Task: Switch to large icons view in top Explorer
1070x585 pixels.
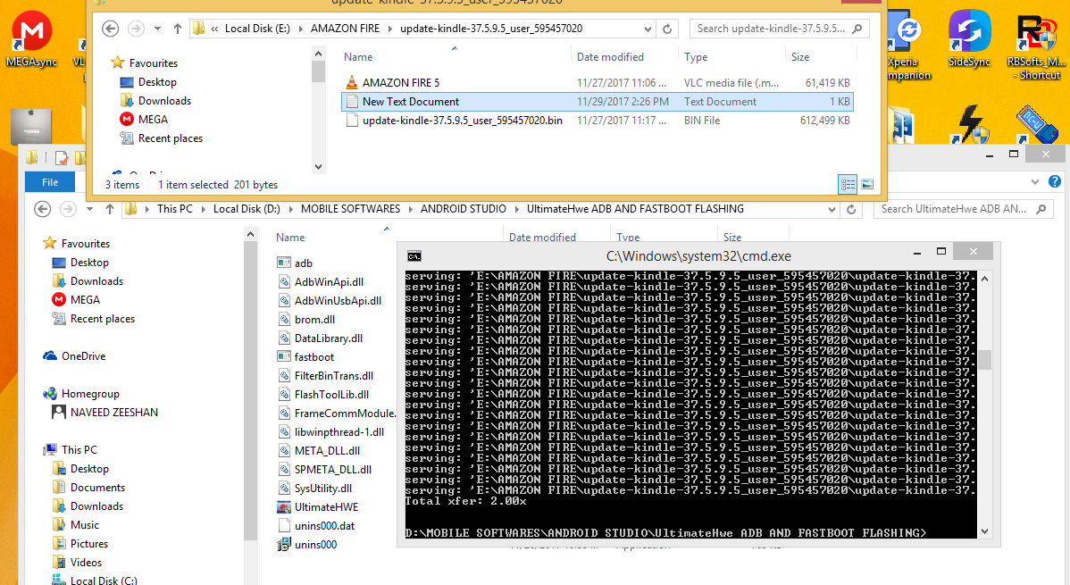Action: (867, 184)
